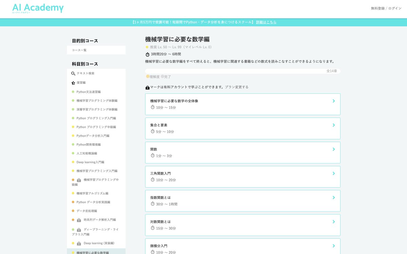
Task: Select 機械学習に必要な数学編 sidebar item
Action: pos(96,251)
